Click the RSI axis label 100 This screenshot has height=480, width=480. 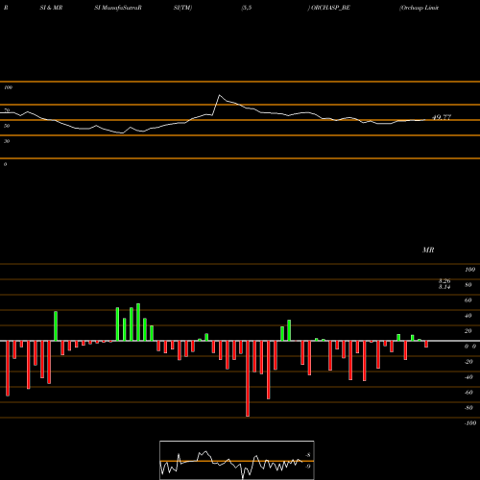(8, 87)
